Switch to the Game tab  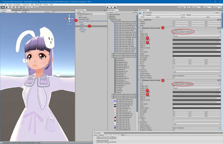coord(26,10)
